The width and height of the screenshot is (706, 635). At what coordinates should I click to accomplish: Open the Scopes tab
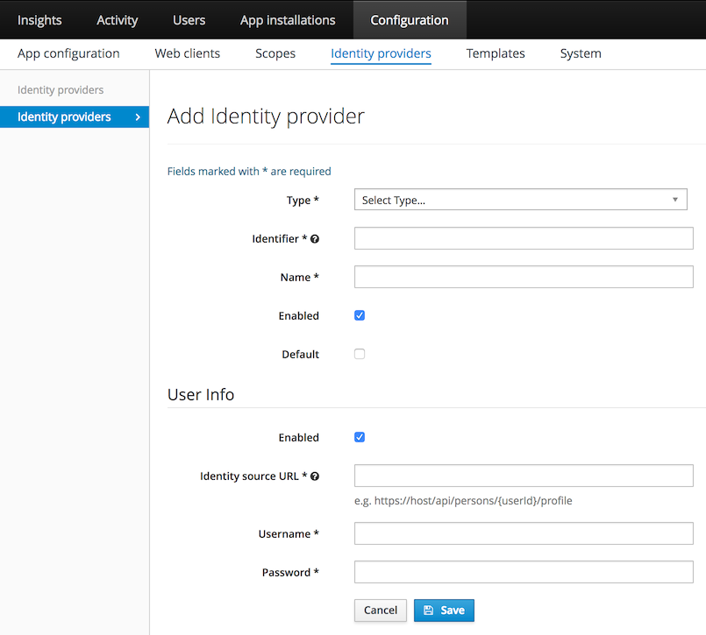(x=275, y=53)
